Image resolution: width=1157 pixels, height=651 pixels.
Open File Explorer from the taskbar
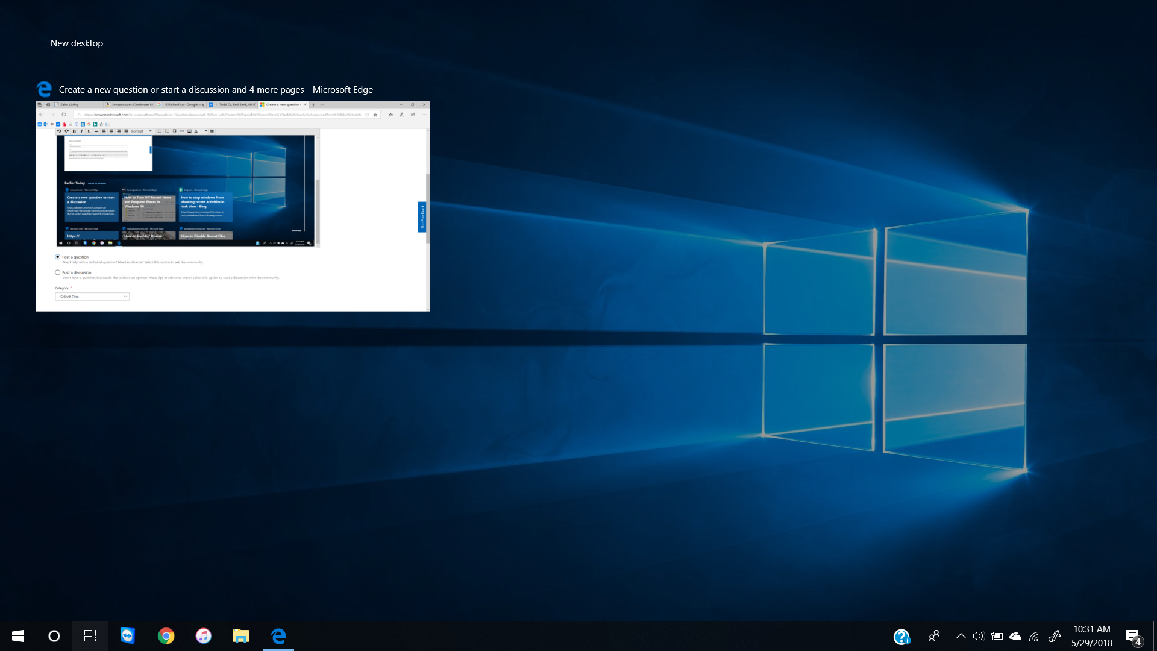pos(241,636)
